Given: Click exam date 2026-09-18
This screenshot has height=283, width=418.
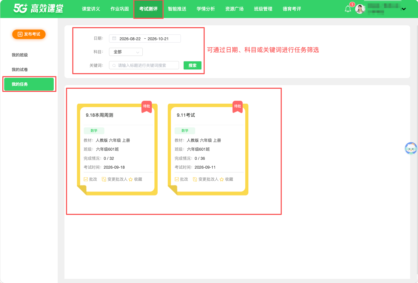Looking at the screenshot, I should tap(114, 167).
